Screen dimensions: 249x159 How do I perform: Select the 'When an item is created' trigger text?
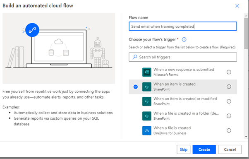pos(175,84)
